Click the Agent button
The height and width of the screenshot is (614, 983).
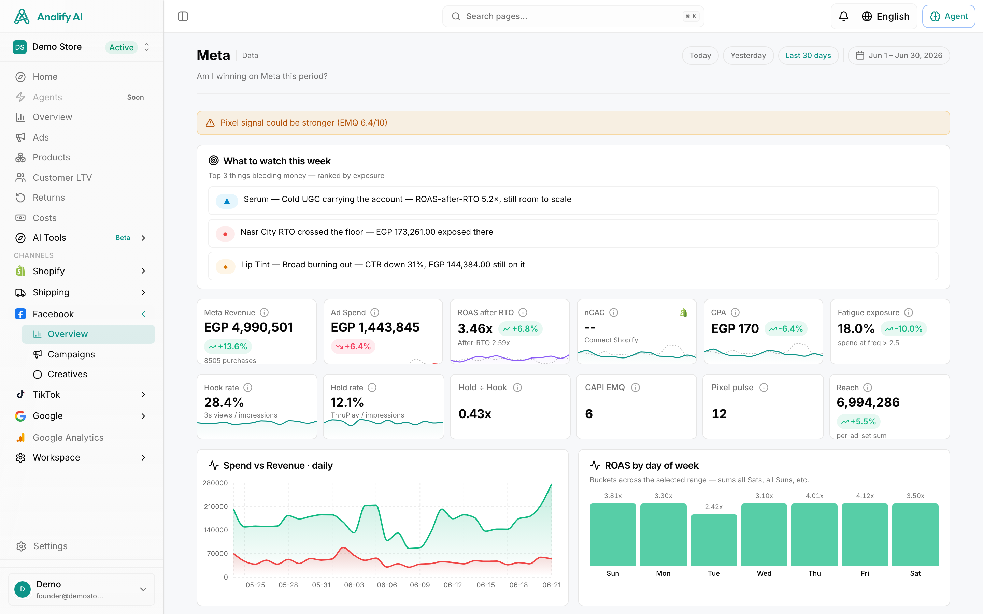point(949,16)
